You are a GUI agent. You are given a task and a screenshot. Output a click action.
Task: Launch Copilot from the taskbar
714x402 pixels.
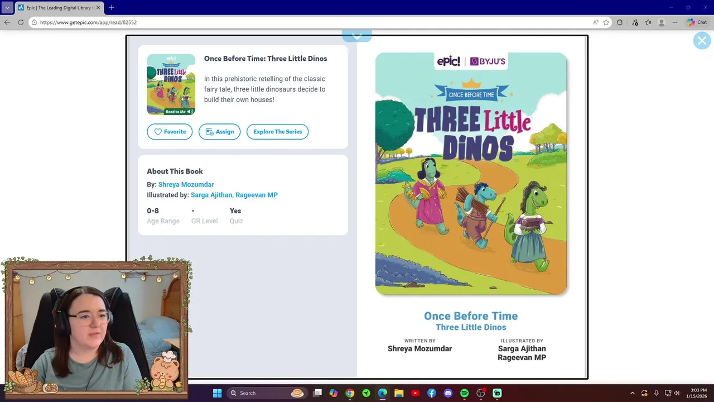[334, 393]
